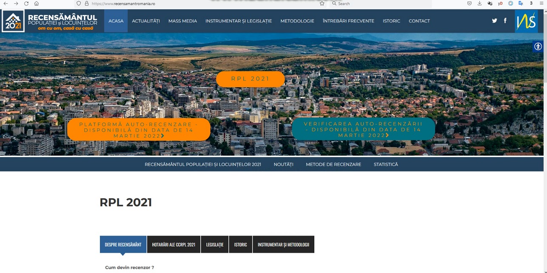Image resolution: width=547 pixels, height=273 pixels.
Task: Click the INS institute logo
Action: (x=526, y=21)
